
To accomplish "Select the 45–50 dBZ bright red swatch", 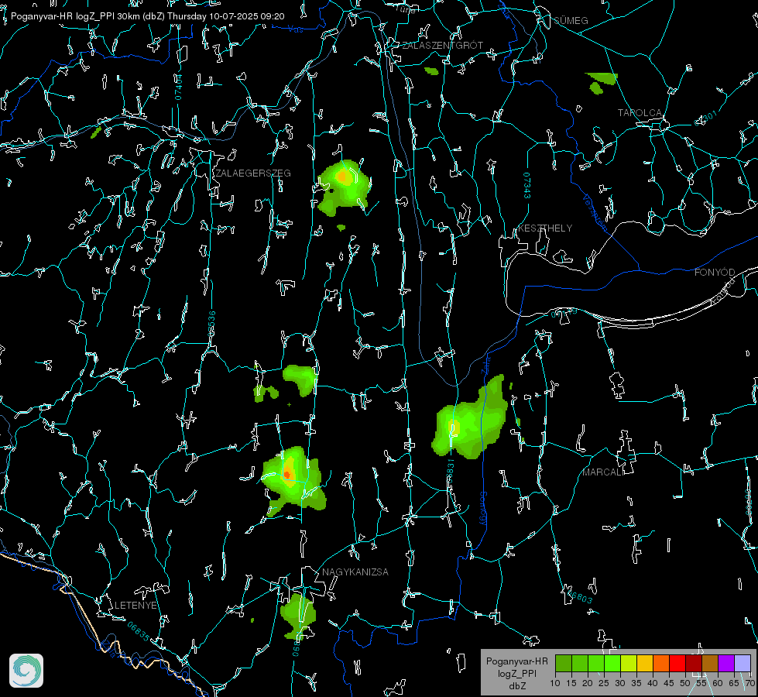I will [677, 663].
